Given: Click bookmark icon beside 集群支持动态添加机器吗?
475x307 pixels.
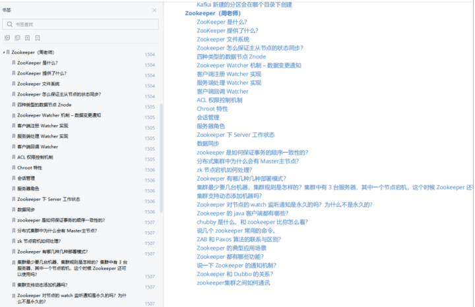Looking at the screenshot, I should pyautogui.click(x=14, y=285).
